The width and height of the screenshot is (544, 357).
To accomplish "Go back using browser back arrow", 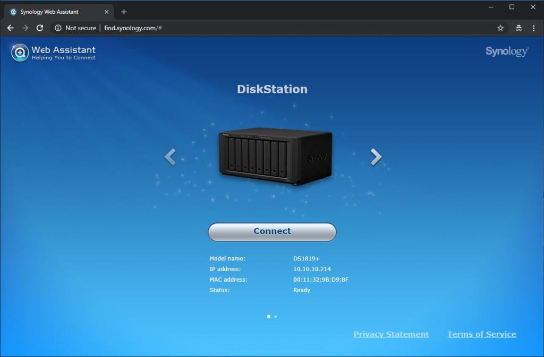I will coord(11,28).
